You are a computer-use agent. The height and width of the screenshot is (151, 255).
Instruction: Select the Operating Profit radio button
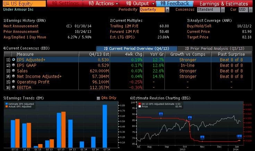[x=14, y=82]
